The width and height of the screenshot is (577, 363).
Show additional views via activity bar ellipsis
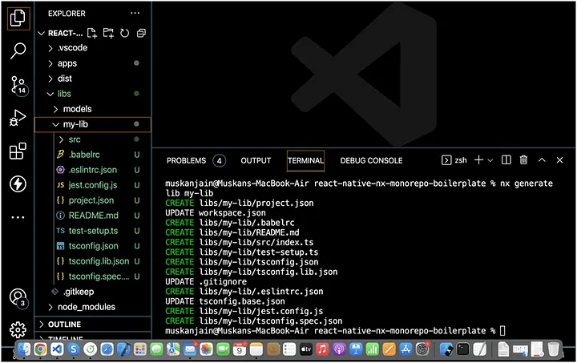(18, 217)
